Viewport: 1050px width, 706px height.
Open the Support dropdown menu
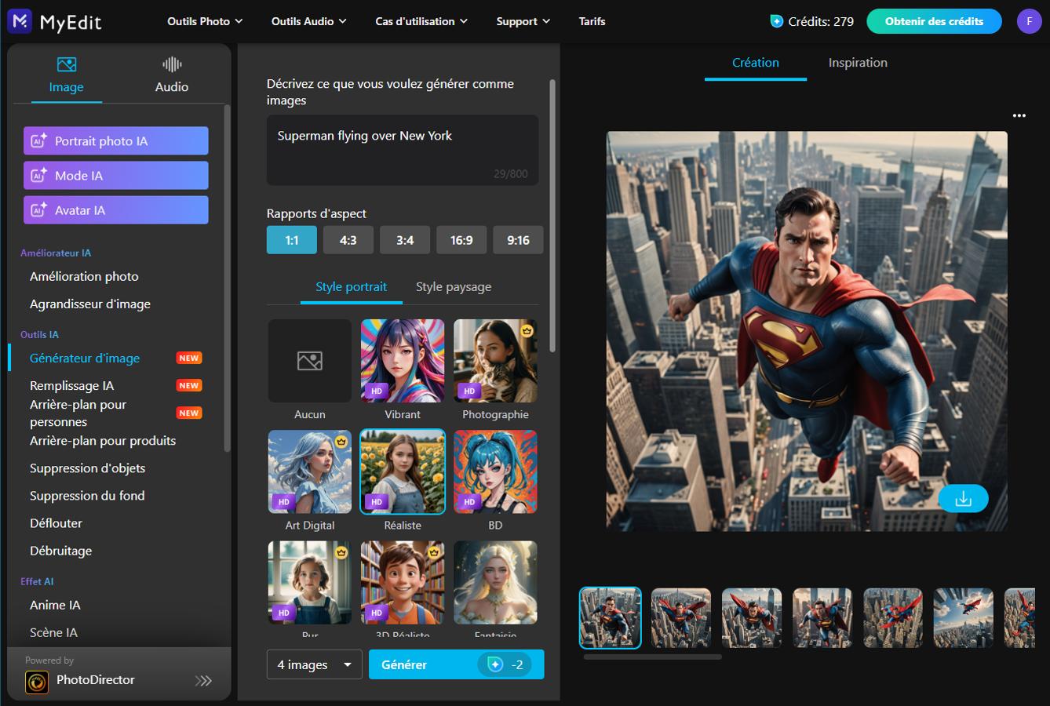(523, 21)
